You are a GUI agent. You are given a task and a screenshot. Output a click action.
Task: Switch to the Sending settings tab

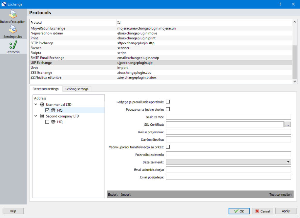coord(77,89)
